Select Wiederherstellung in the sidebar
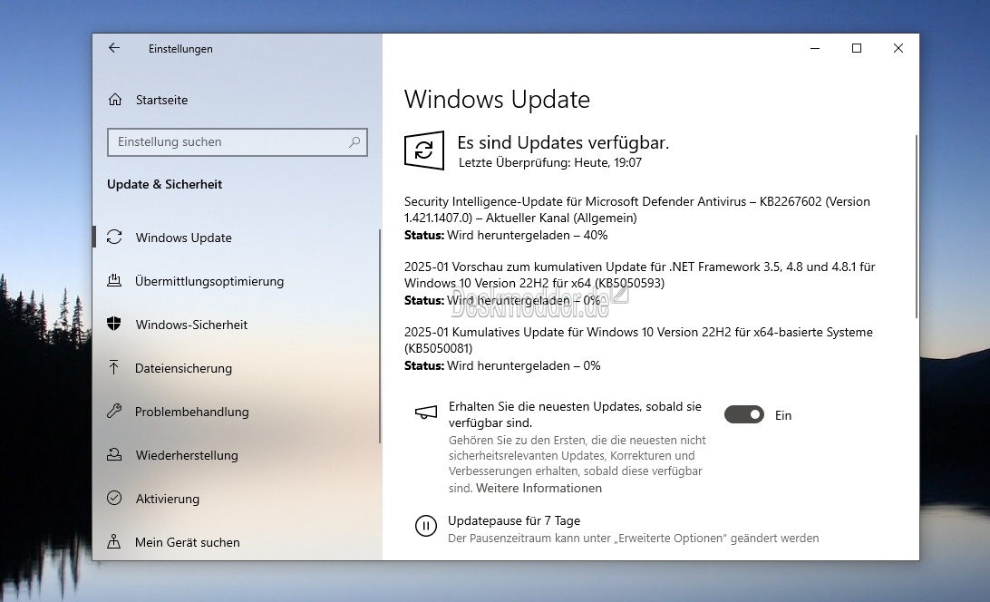Viewport: 990px width, 602px height. [187, 455]
